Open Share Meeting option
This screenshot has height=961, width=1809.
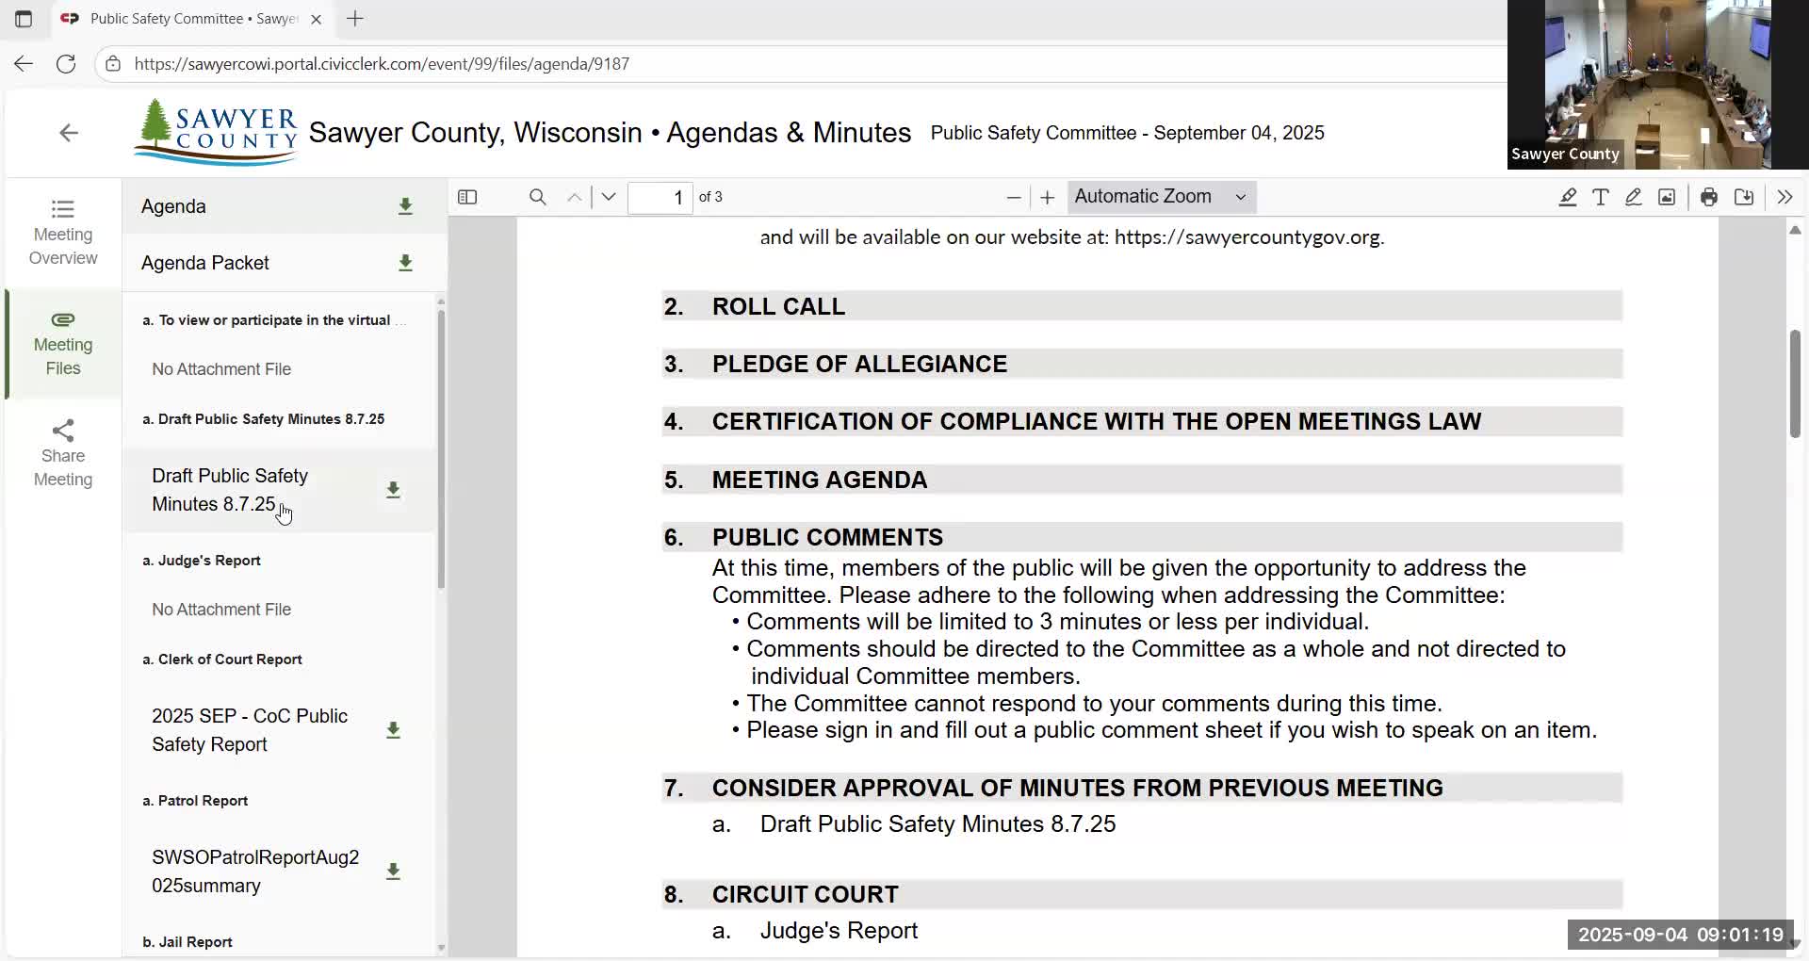pyautogui.click(x=63, y=454)
